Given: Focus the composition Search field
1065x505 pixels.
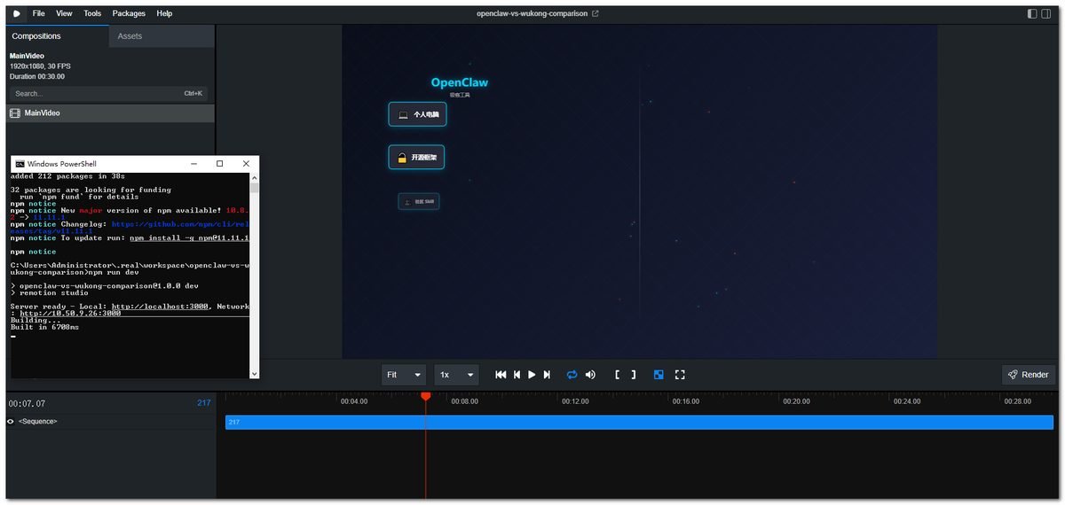Looking at the screenshot, I should point(109,93).
